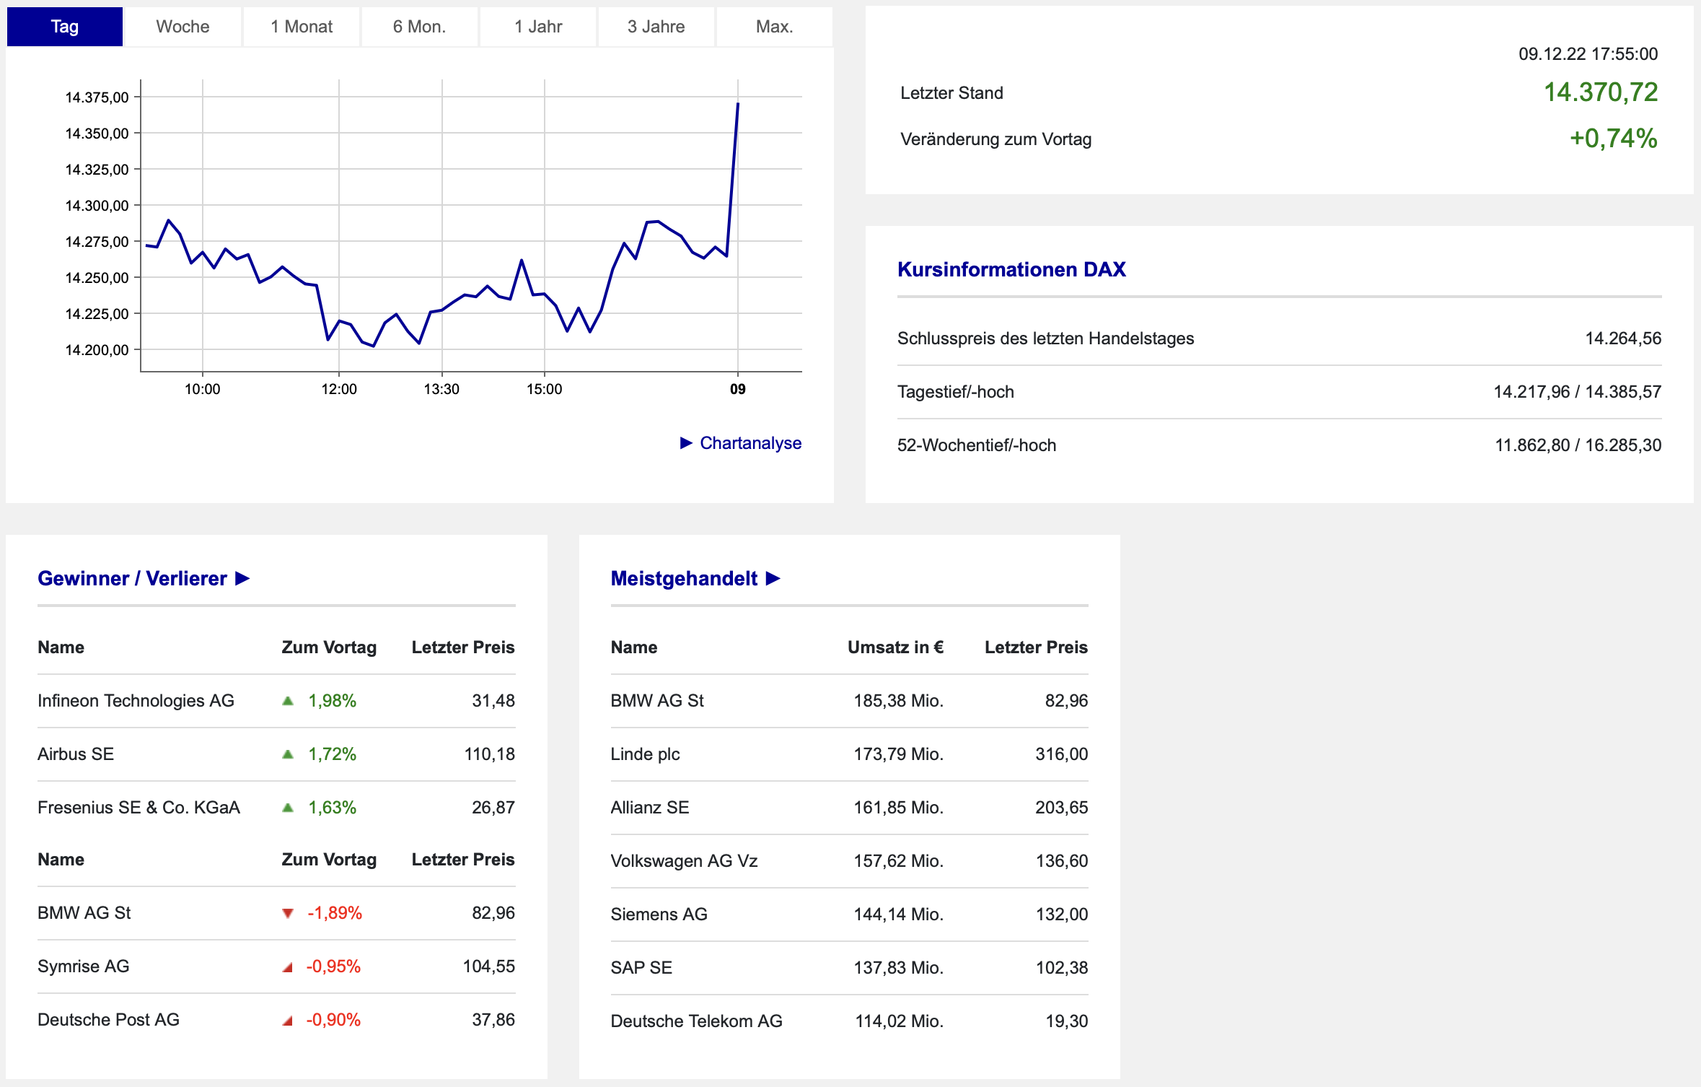1701x1087 pixels.
Task: Click green up arrow beside Infineon Technologies
Action: tap(288, 701)
